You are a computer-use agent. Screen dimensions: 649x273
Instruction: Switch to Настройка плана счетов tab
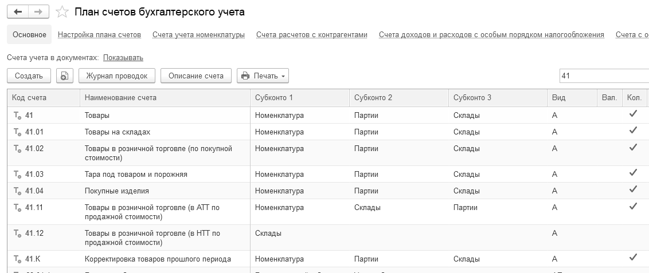coord(99,35)
